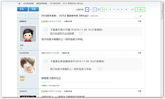165x99 pixels.
Task: Open username xls00015 profile
Action: 23,91
